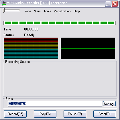Click the C:\test2.mp3 save path field

[55, 104]
